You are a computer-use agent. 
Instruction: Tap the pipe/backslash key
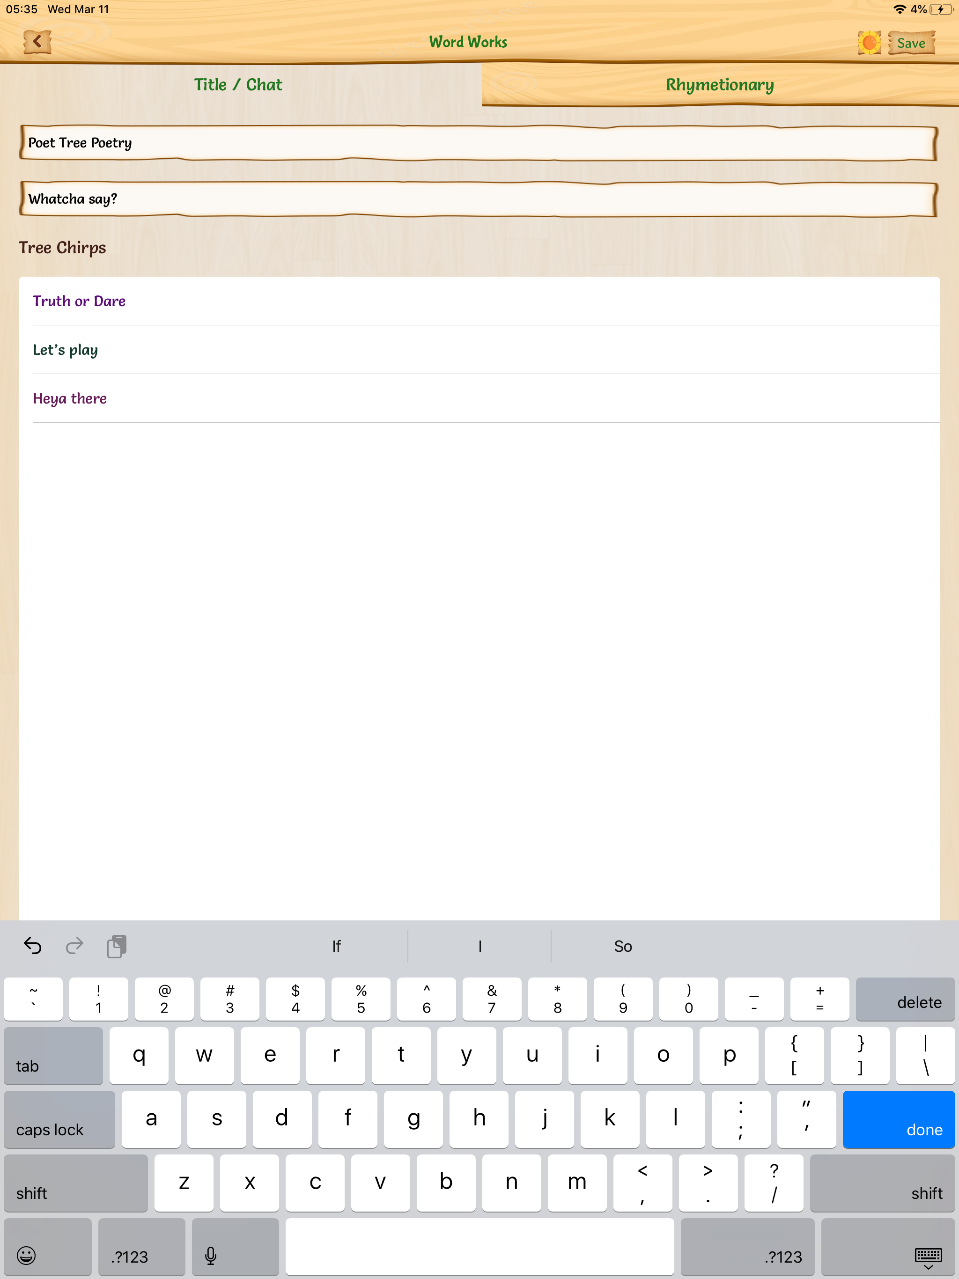tap(925, 1056)
